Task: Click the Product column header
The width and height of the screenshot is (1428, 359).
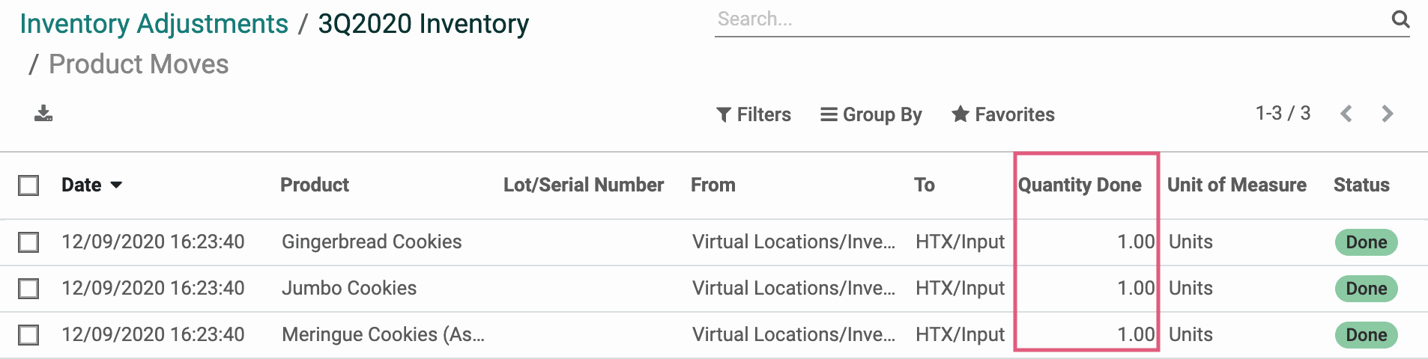Action: [x=315, y=185]
